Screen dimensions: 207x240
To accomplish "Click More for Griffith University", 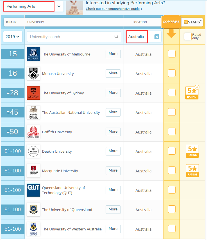I will point(113,132).
